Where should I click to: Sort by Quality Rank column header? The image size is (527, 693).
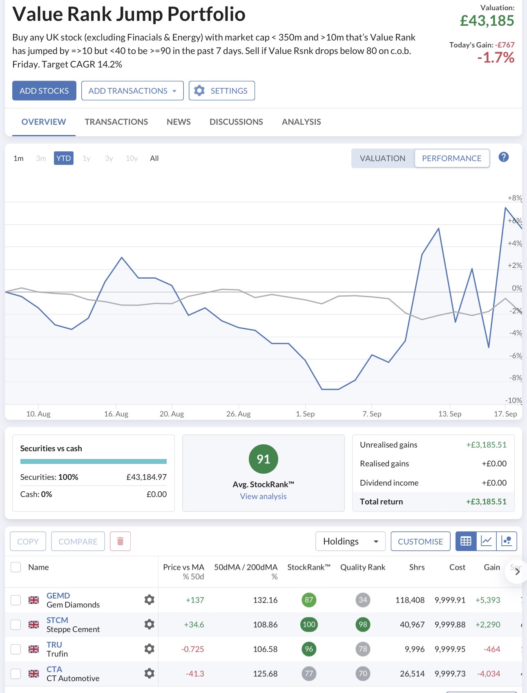[363, 567]
